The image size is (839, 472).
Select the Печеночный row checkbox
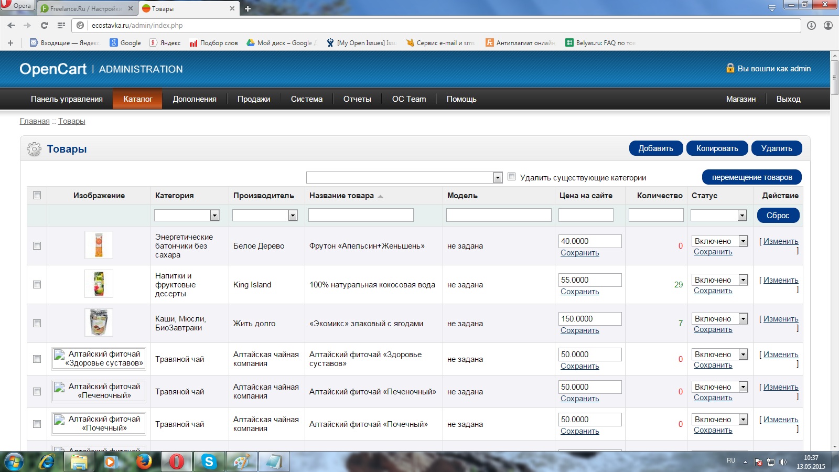(37, 391)
